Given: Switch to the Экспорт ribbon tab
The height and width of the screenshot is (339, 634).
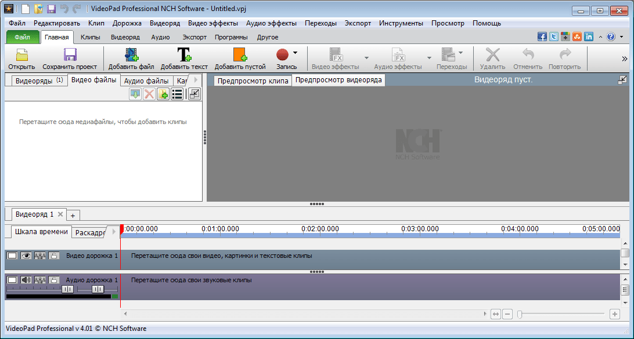Looking at the screenshot, I should click(194, 37).
